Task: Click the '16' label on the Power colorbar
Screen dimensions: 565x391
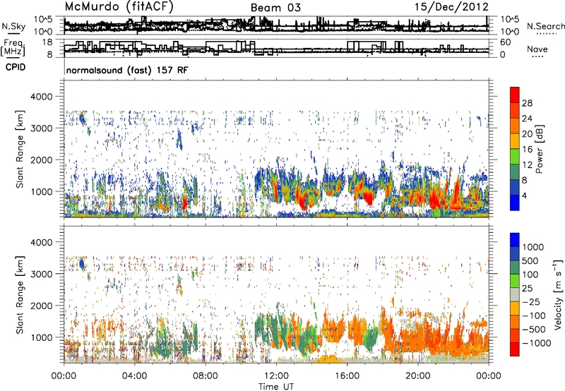Action: [x=527, y=150]
